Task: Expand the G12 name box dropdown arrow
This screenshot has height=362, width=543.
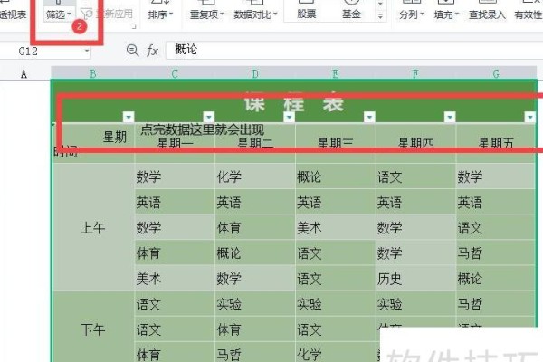Action: (87, 52)
